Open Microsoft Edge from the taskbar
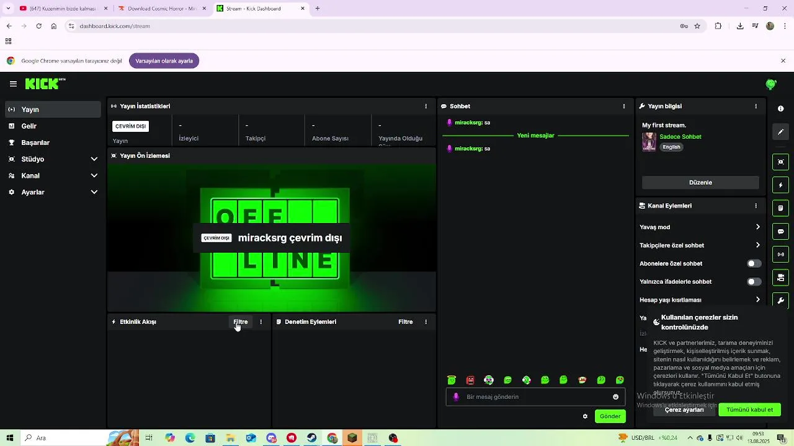 (190, 438)
